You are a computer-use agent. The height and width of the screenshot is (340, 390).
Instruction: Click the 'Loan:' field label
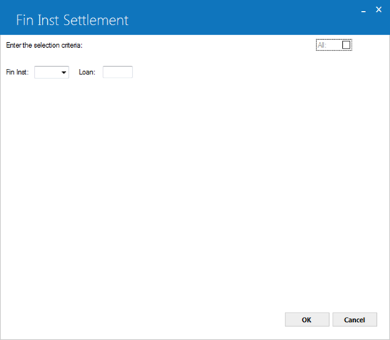[x=87, y=72]
